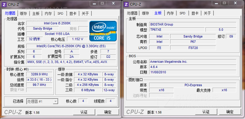Click the 99.7 MHz bus speed value

pyautogui.click(x=39, y=85)
